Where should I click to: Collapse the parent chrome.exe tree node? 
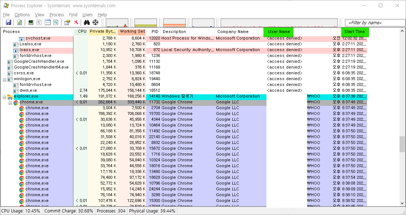(10, 103)
